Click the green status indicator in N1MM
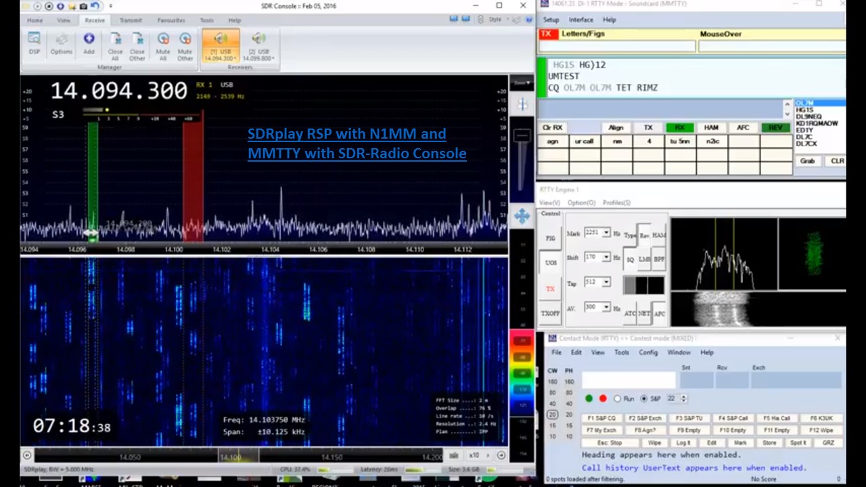Screen dimensions: 866x487 [589, 398]
